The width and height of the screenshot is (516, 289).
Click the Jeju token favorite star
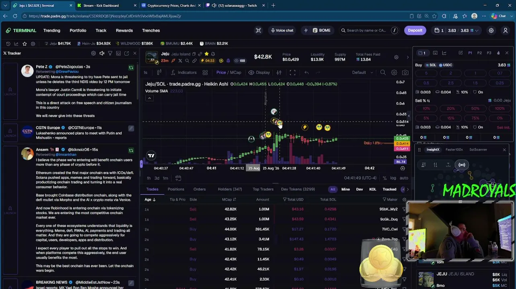tap(207, 54)
